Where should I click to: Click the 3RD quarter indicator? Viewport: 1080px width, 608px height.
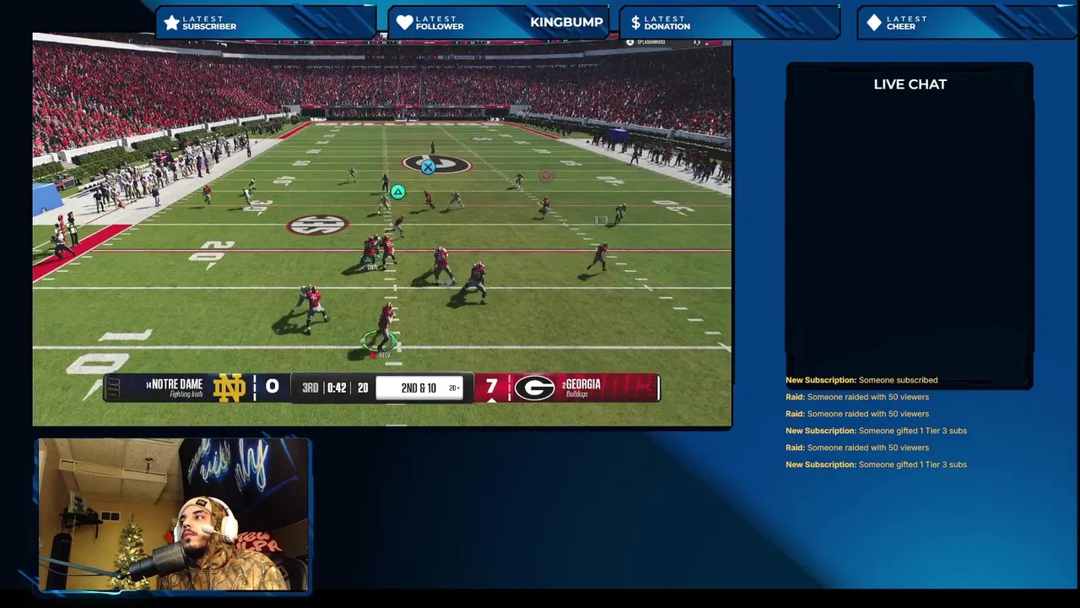(x=310, y=388)
